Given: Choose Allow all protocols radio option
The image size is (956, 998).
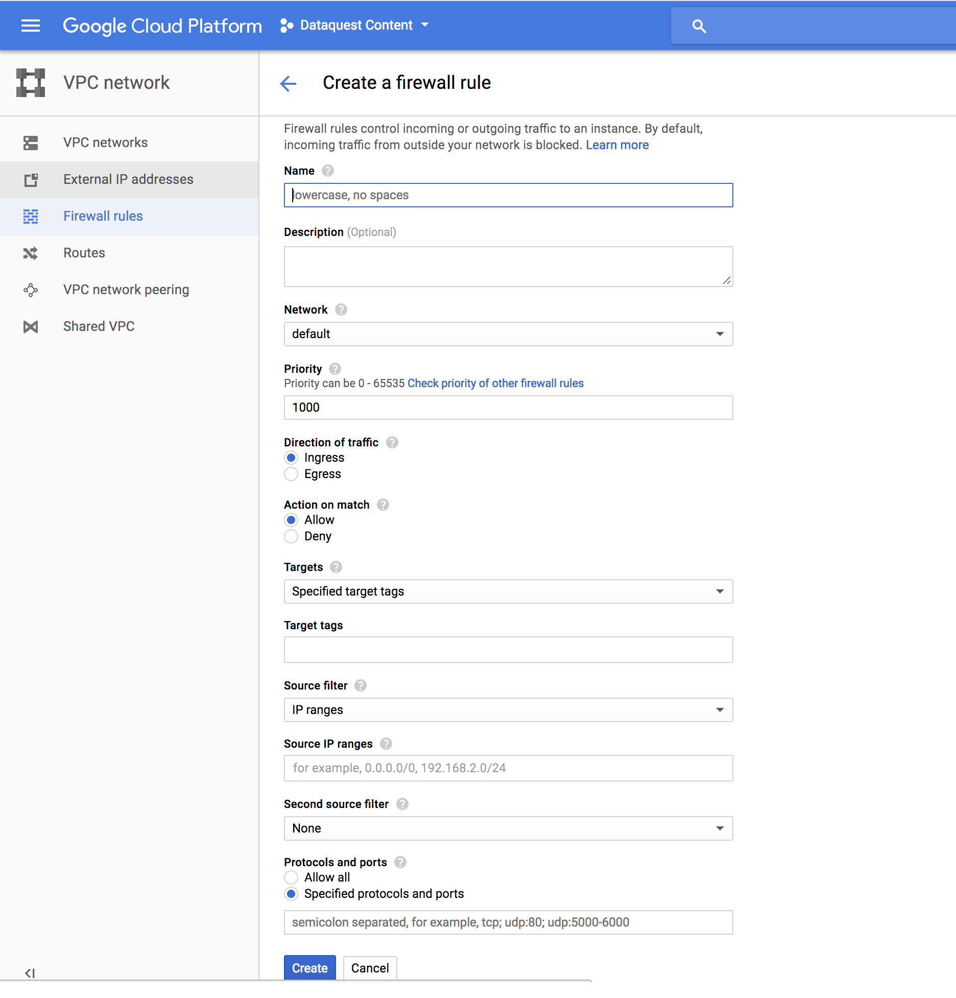Looking at the screenshot, I should pyautogui.click(x=291, y=877).
